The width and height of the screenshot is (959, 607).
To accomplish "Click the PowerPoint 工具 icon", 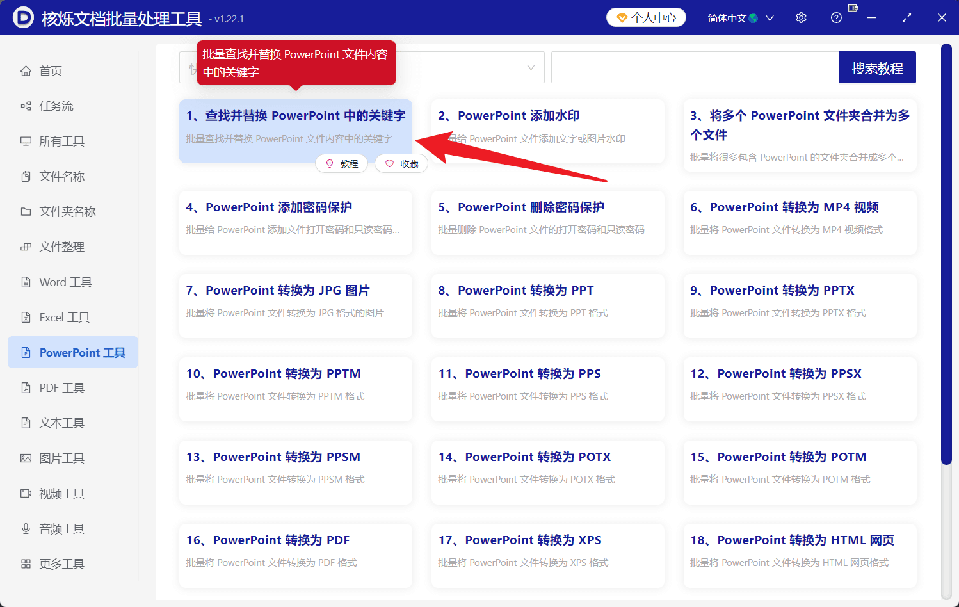I will tap(26, 353).
